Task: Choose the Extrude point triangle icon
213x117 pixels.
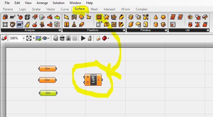Action: coord(74,24)
